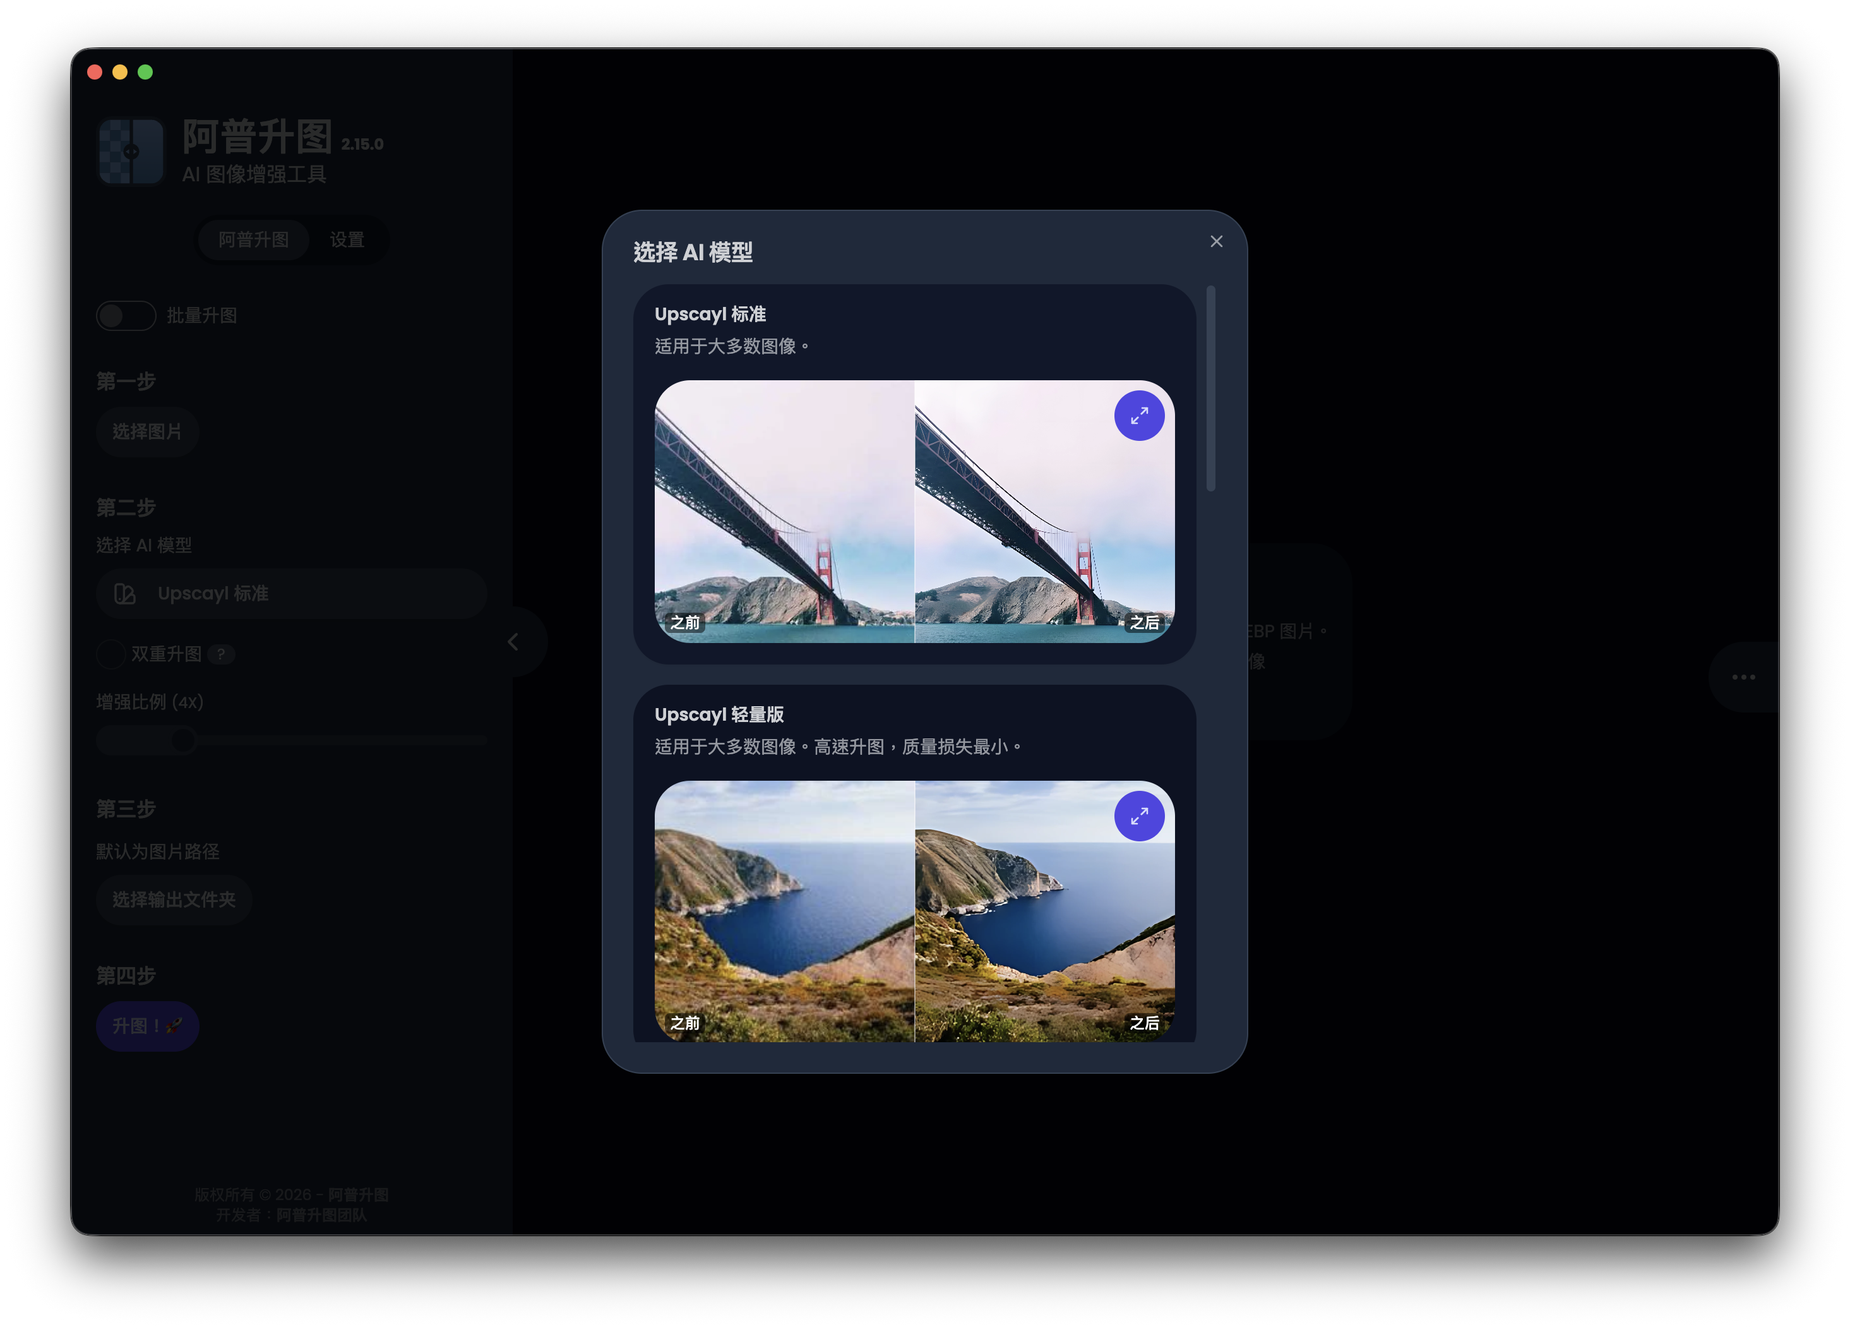Click the model list scrollbar in the dialog
Image resolution: width=1850 pixels, height=1329 pixels.
coord(1210,388)
